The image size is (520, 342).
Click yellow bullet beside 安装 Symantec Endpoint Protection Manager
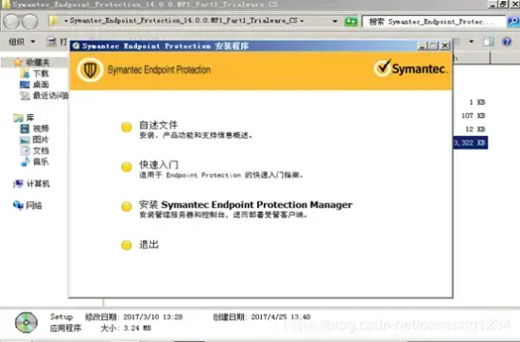point(127,207)
